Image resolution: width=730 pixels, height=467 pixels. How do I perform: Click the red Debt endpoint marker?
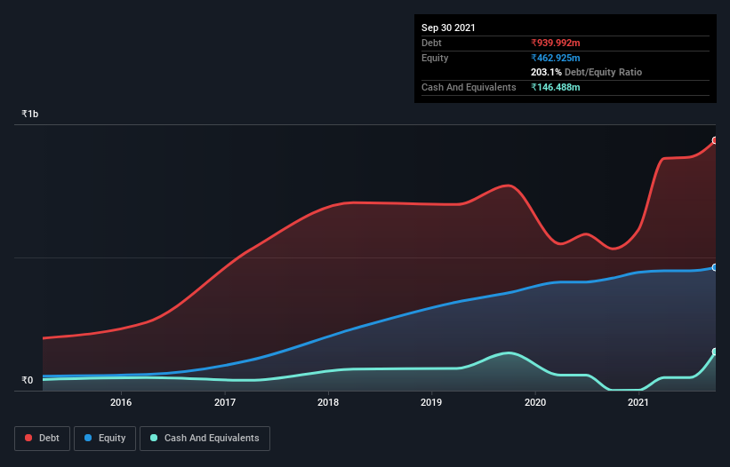click(715, 140)
